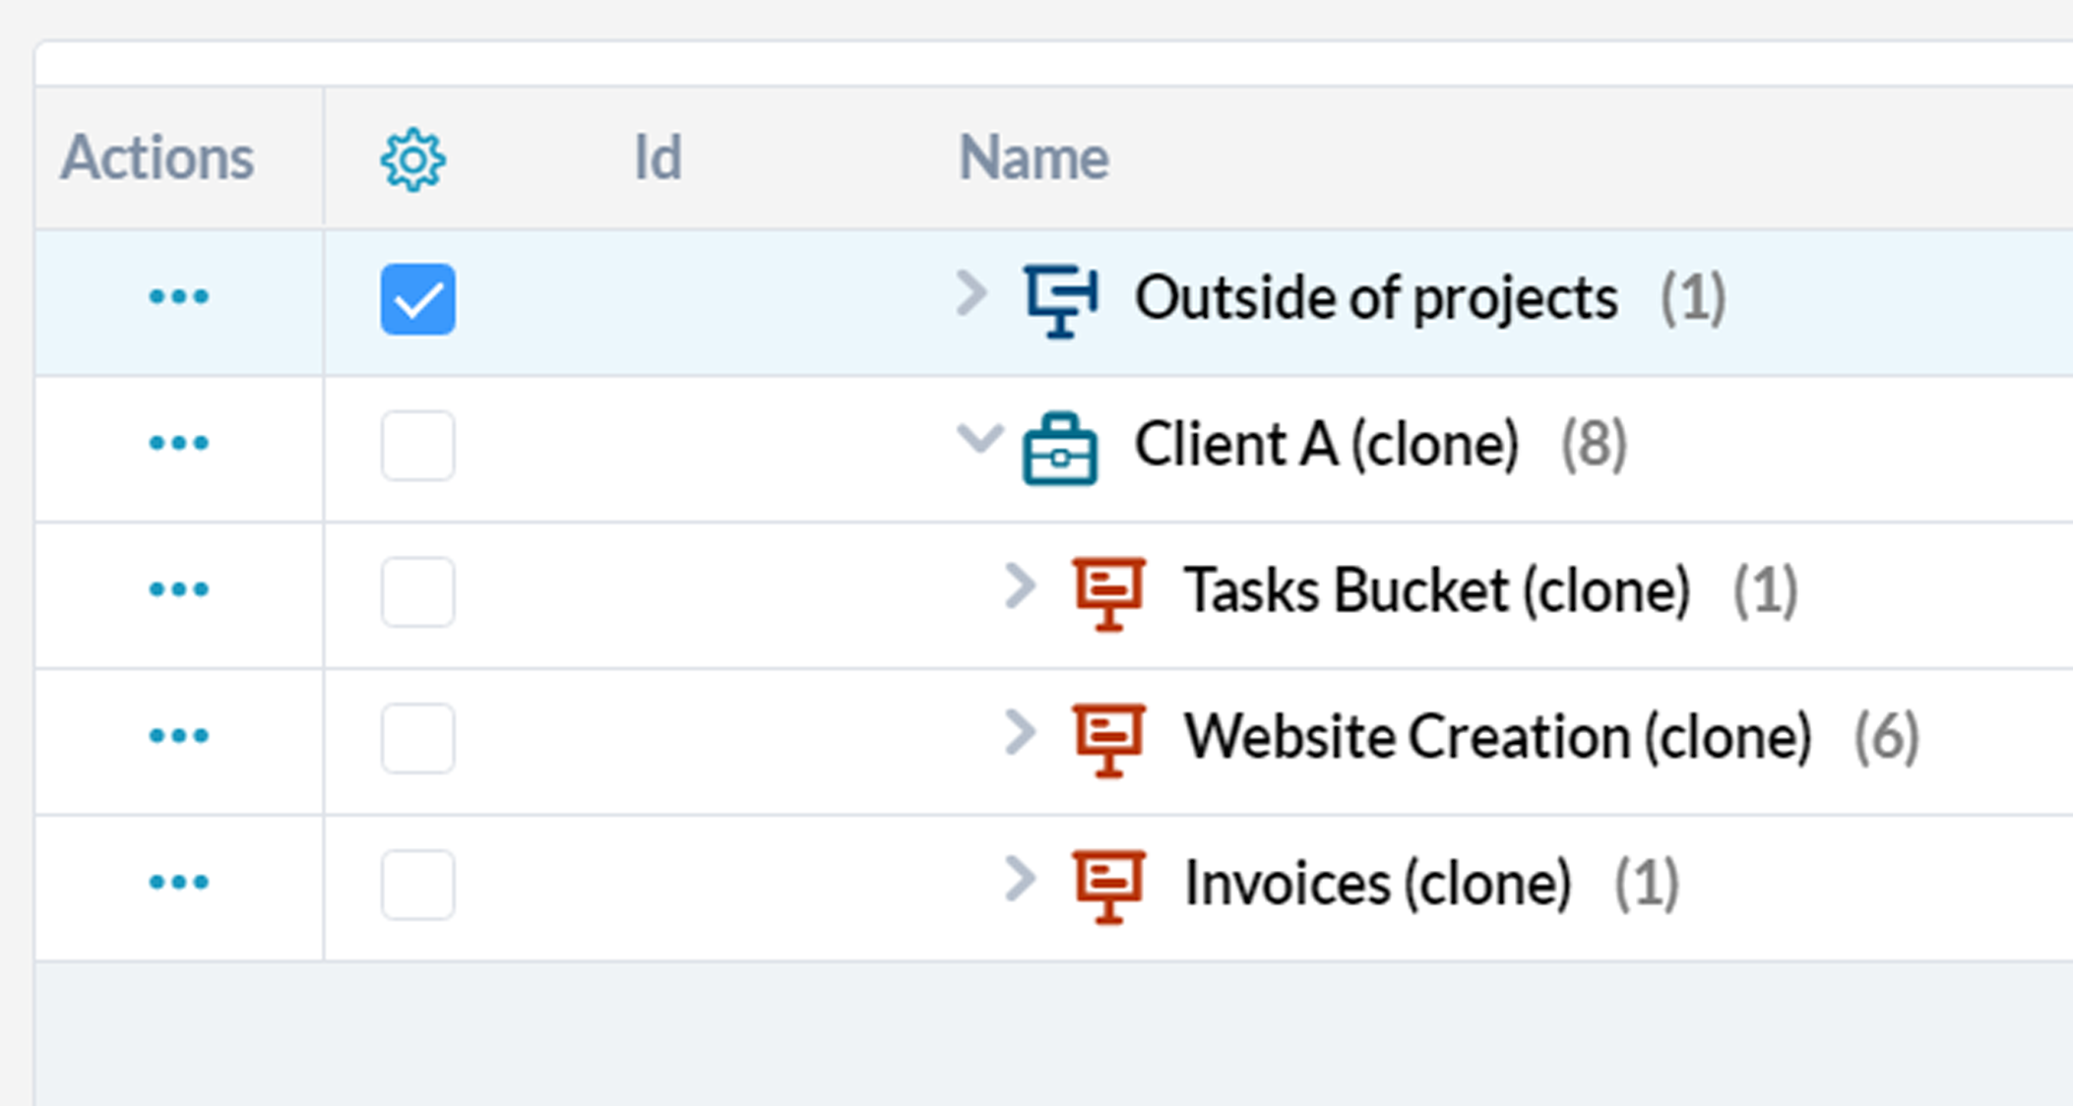The image size is (2073, 1106).
Task: Click the Outside of projects board icon
Action: pos(1061,300)
